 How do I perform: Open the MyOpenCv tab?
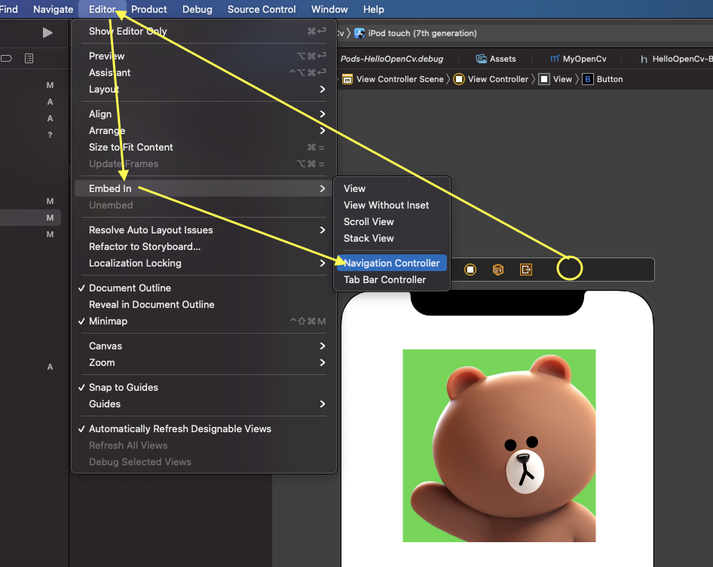(578, 59)
